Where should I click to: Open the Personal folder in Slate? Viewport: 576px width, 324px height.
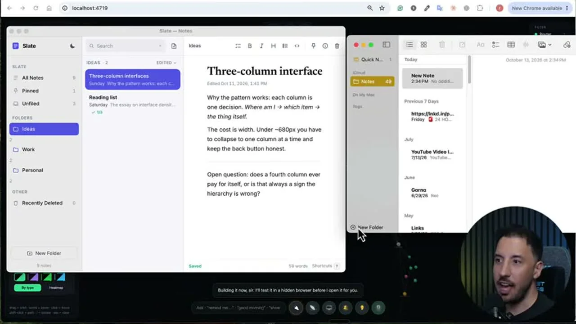pos(44,170)
